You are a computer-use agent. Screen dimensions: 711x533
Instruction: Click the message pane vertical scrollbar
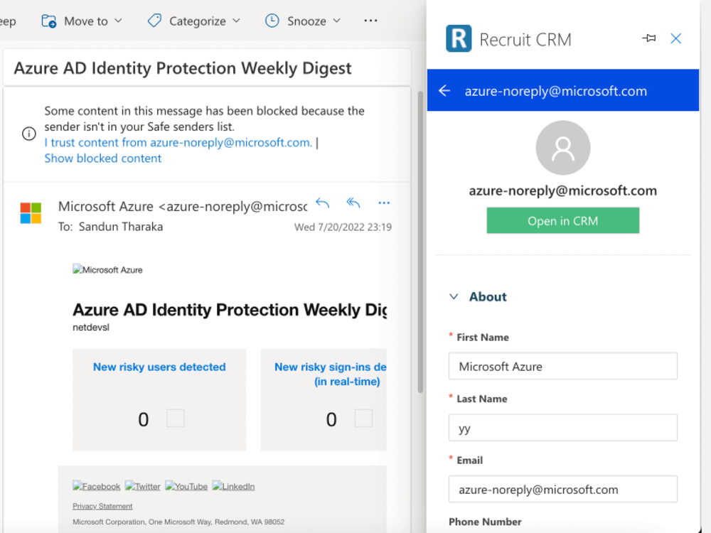pyautogui.click(x=420, y=242)
